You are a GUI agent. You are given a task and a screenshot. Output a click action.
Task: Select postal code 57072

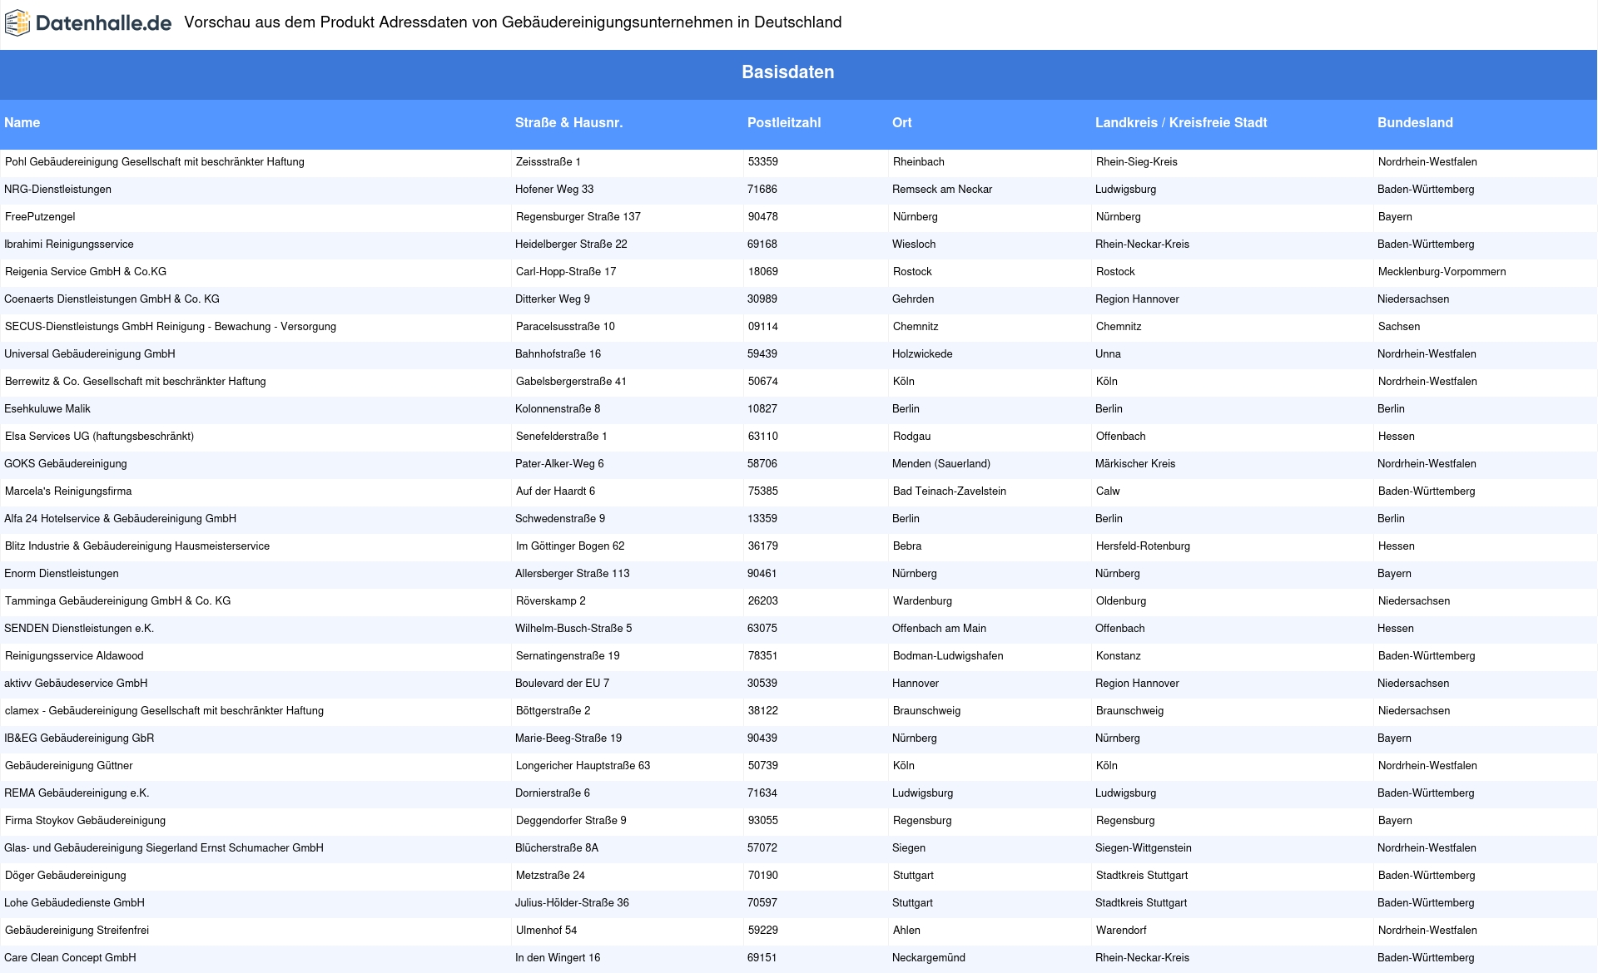(762, 848)
